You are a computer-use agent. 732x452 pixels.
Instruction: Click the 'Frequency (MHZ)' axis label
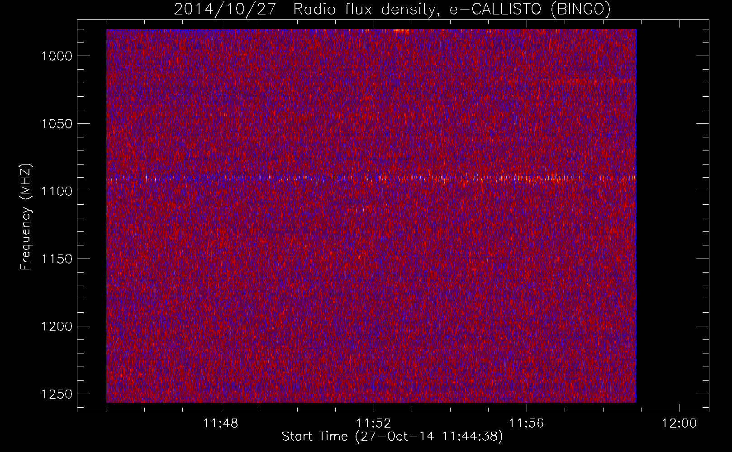(x=26, y=217)
